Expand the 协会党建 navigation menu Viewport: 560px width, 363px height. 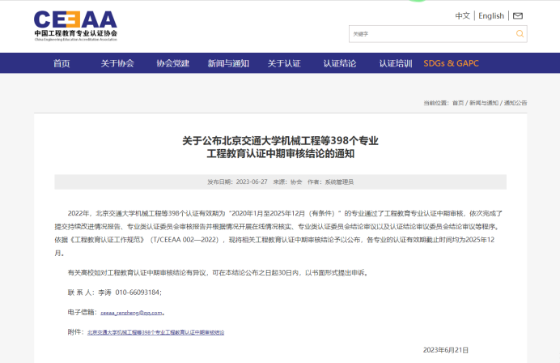pos(172,63)
